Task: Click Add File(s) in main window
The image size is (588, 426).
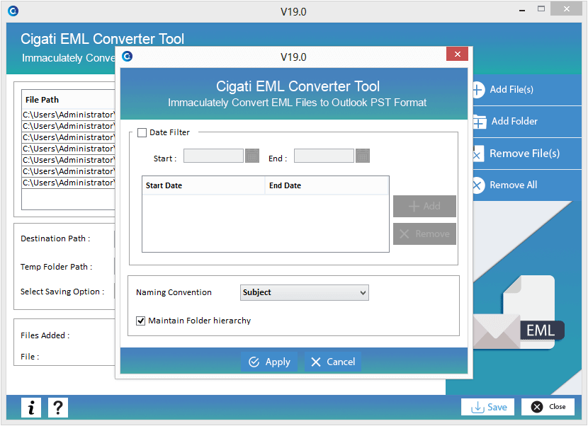Action: tap(527, 90)
